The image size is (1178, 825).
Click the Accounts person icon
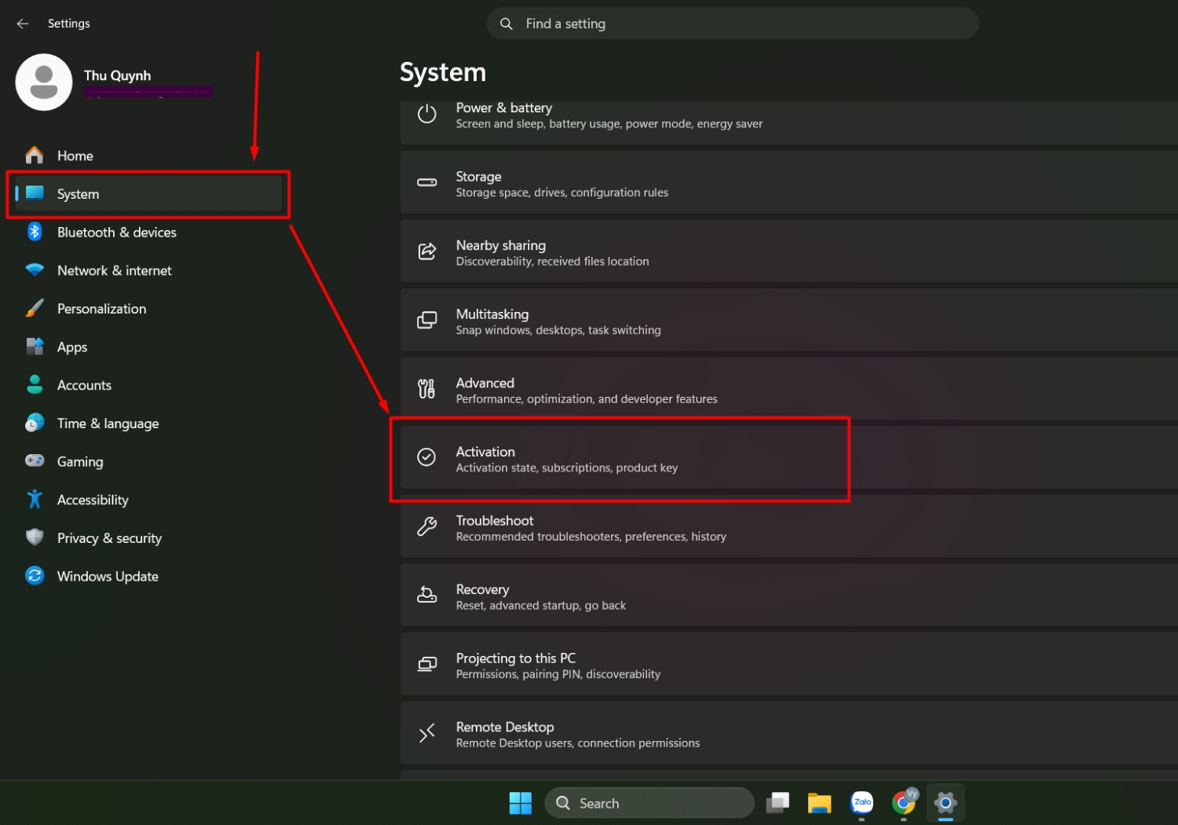[x=35, y=384]
